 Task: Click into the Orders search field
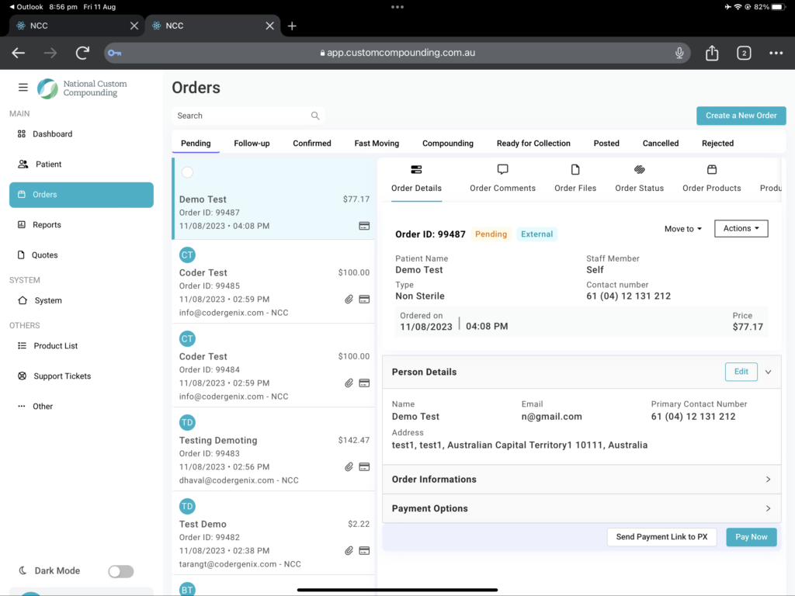(x=241, y=116)
